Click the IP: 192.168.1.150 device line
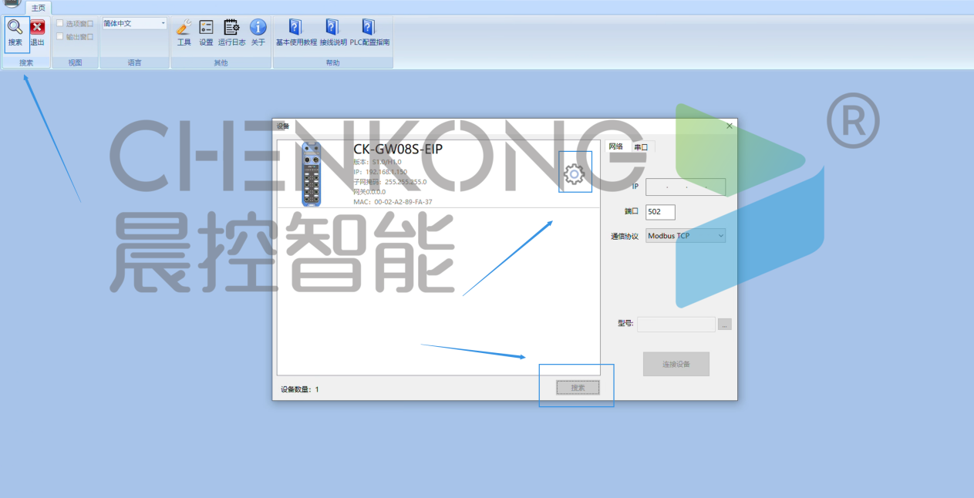Image resolution: width=974 pixels, height=498 pixels. click(x=380, y=172)
